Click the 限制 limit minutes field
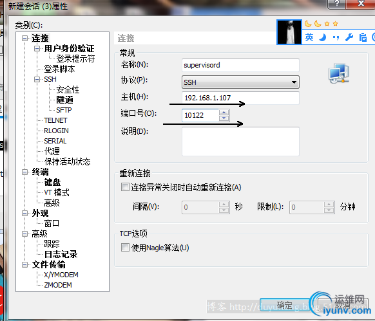Viewport: 375px width, 321px height. [x=307, y=207]
